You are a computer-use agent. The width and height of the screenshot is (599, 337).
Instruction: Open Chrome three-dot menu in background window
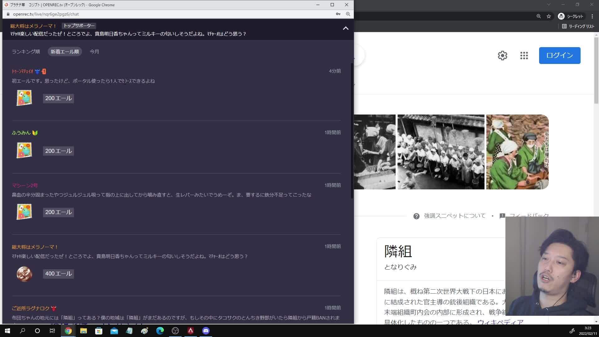592,16
